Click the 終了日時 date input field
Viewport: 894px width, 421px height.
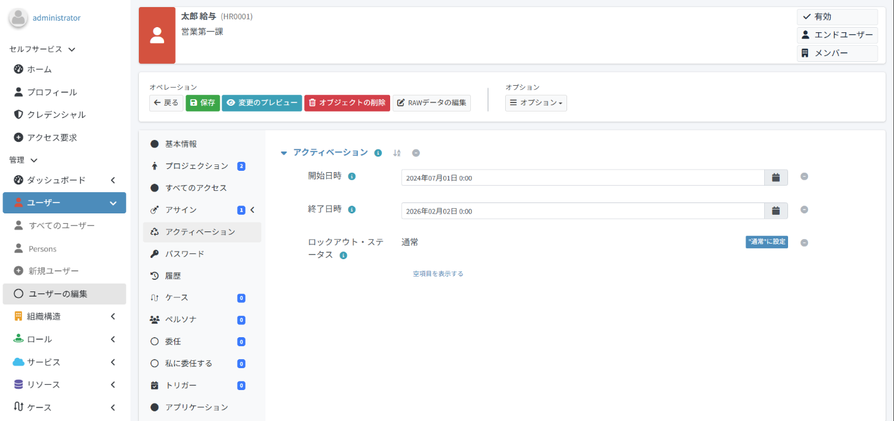582,211
